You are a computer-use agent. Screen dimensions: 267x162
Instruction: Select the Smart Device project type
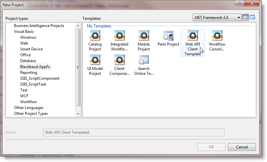click(31, 49)
